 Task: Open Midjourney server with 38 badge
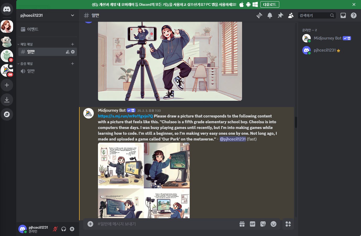[7, 70]
